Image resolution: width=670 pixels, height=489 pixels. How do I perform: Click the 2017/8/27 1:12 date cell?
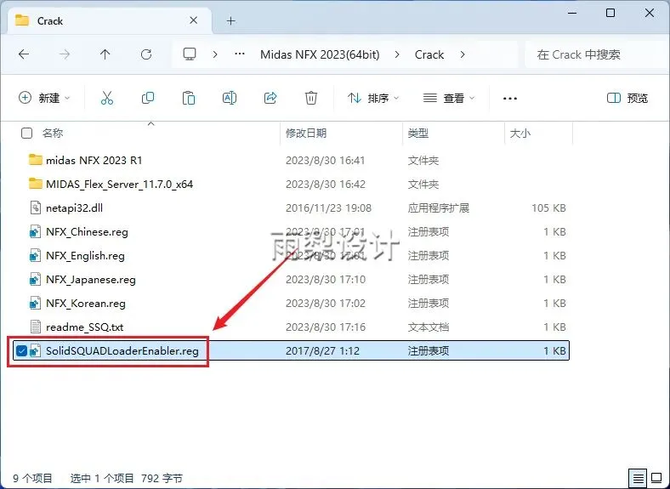pyautogui.click(x=322, y=351)
